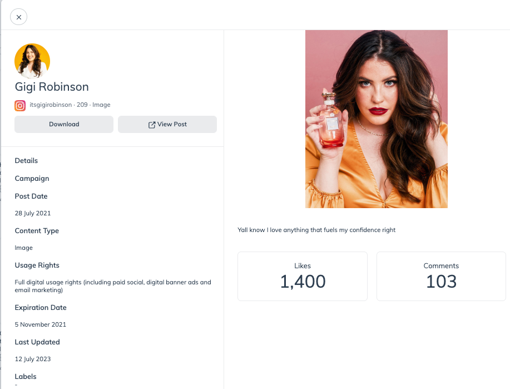This screenshot has width=510, height=389.
Task: Select the Details section heading
Action: [x=26, y=160]
